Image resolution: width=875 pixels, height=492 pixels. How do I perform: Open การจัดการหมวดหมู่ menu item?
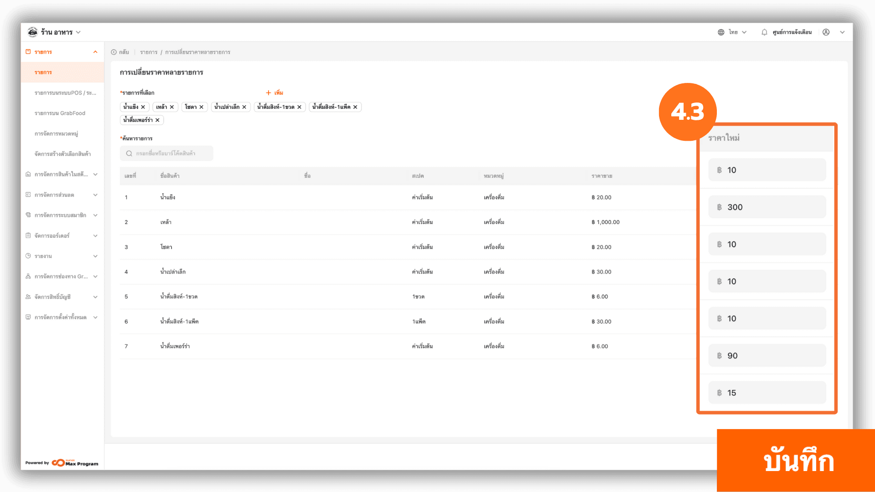pos(56,134)
